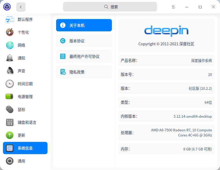220x170 pixels.
Task: Click the Keyboard and Language (键盘和语言) icon
Action: tap(10, 123)
